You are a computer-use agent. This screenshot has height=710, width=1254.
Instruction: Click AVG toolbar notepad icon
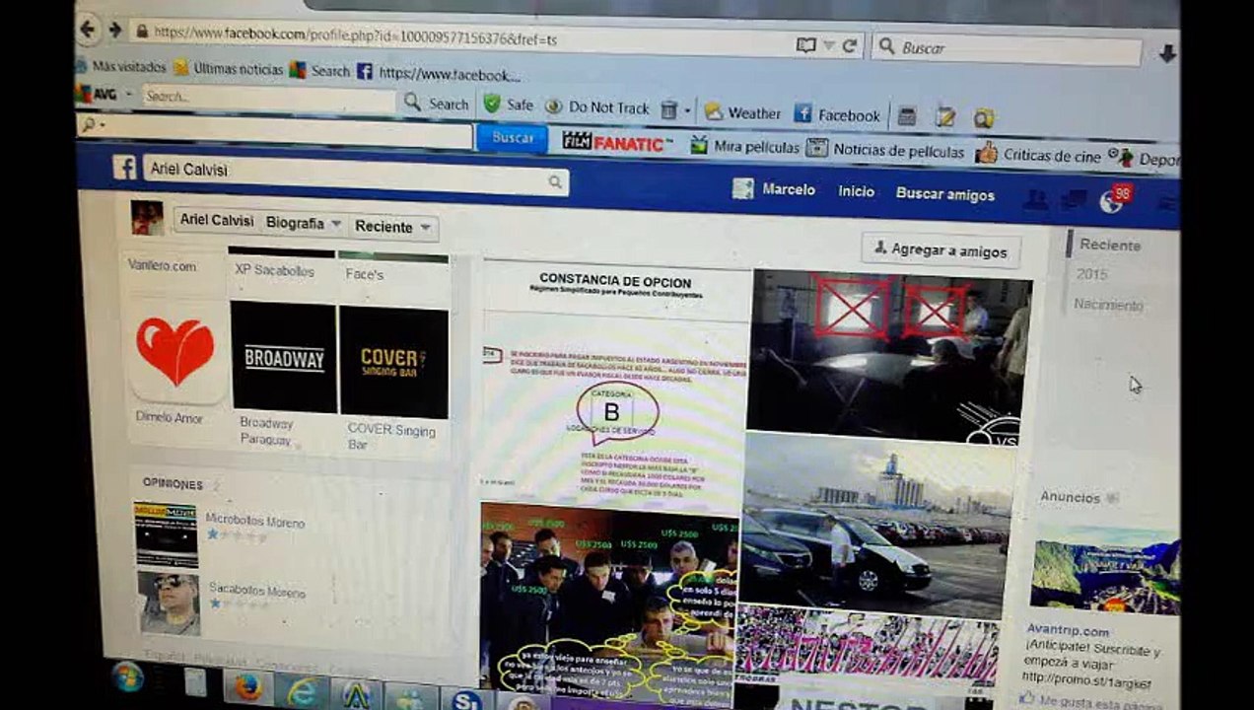pyautogui.click(x=944, y=117)
